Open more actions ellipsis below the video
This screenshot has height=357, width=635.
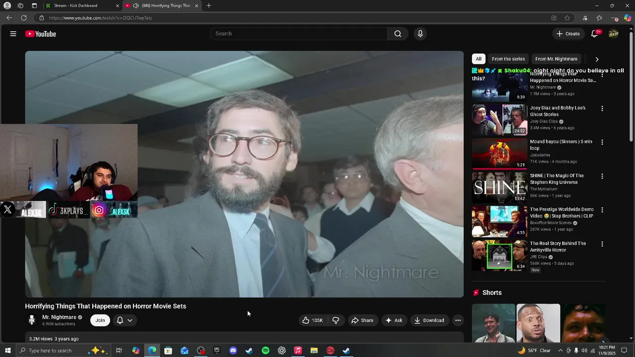[458, 320]
